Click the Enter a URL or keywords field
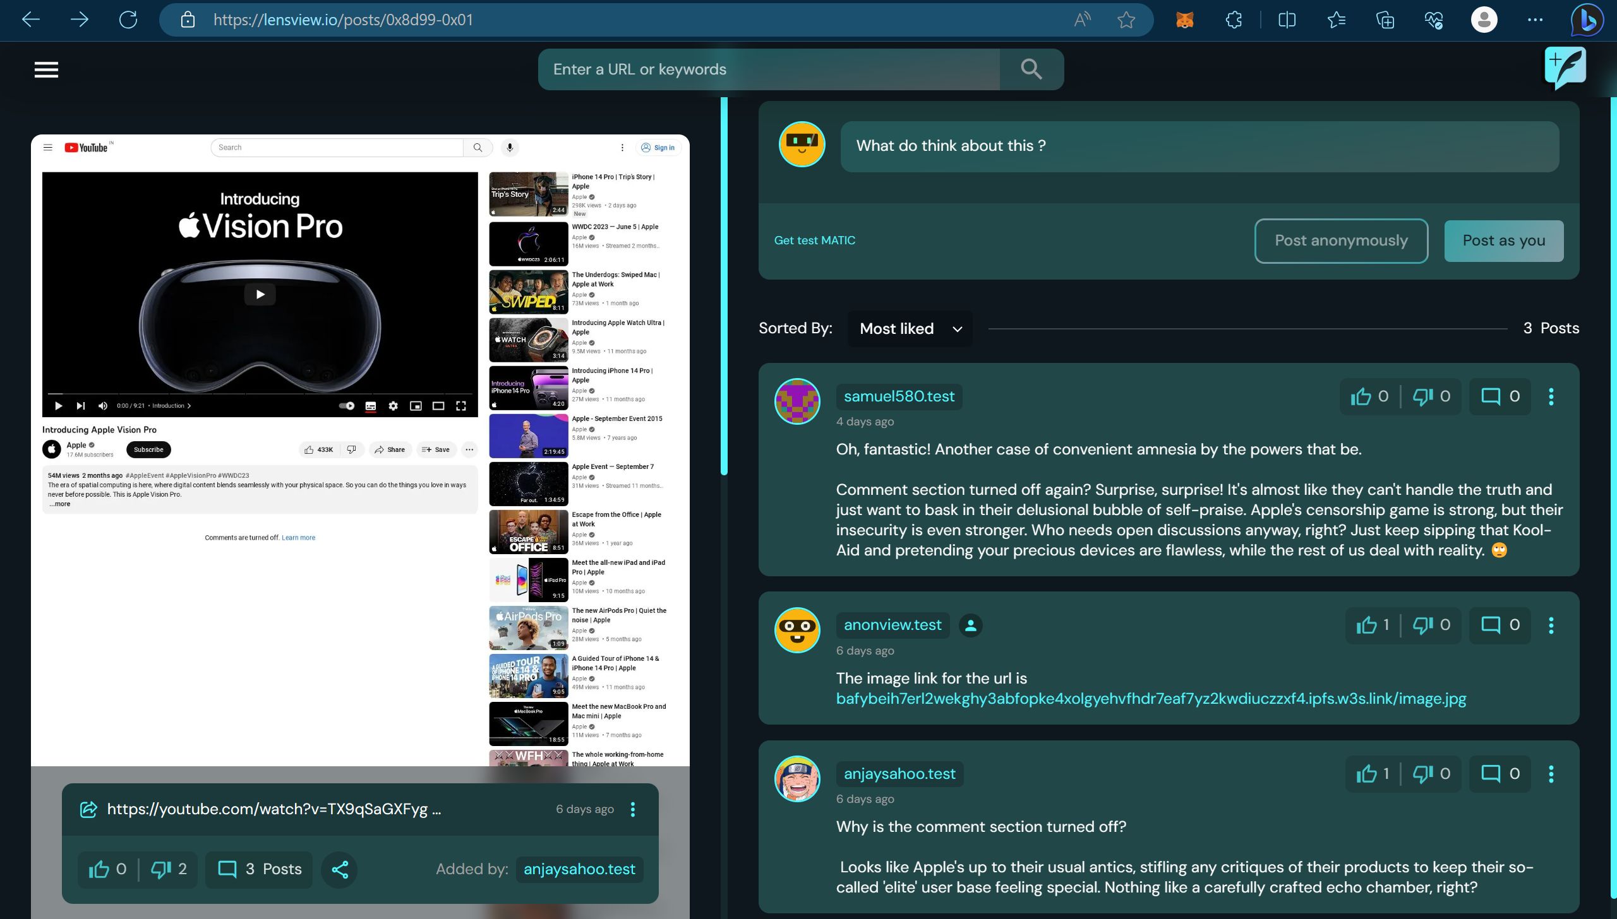1617x919 pixels. pos(769,69)
